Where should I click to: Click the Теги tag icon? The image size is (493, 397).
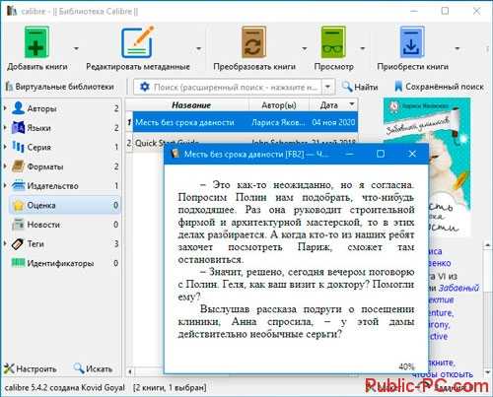coord(18,243)
